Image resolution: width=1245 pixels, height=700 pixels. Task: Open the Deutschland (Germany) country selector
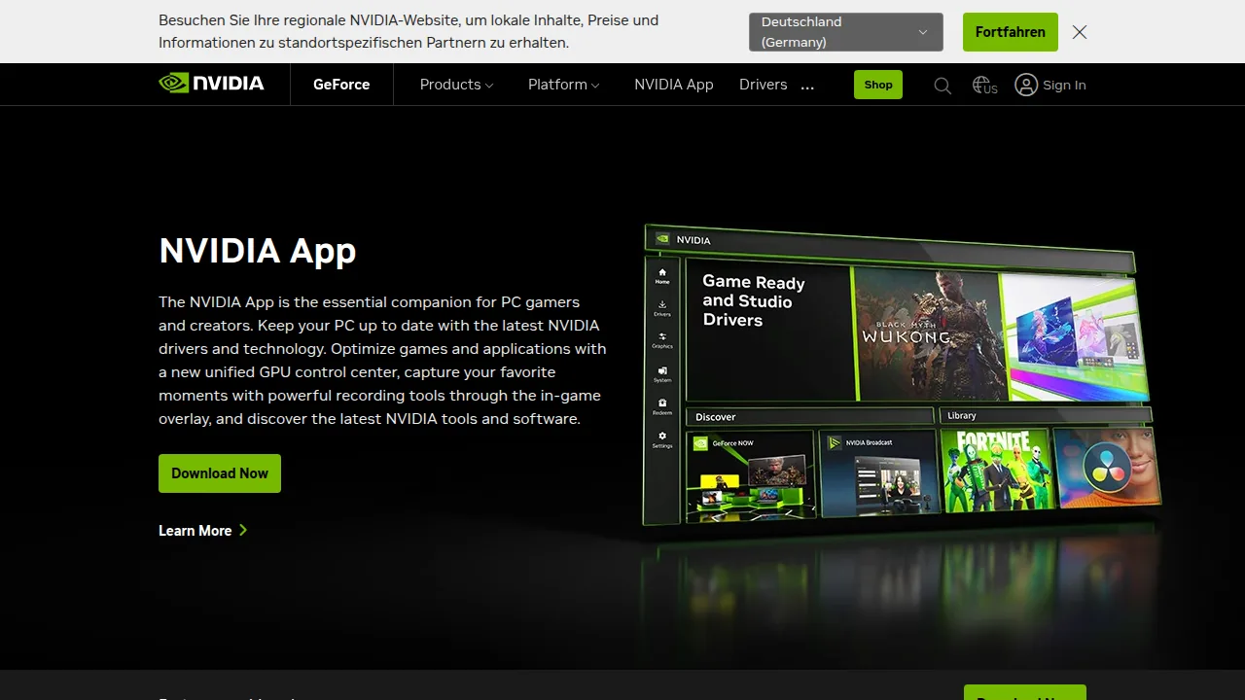846,32
